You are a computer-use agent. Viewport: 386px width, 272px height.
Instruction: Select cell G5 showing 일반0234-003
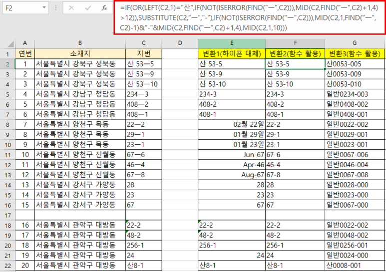[x=355, y=94]
